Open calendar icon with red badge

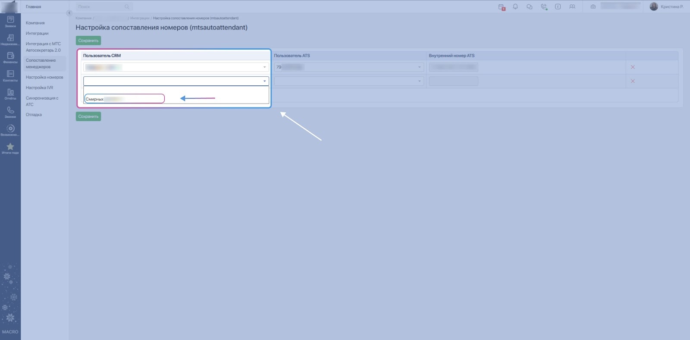pyautogui.click(x=501, y=7)
